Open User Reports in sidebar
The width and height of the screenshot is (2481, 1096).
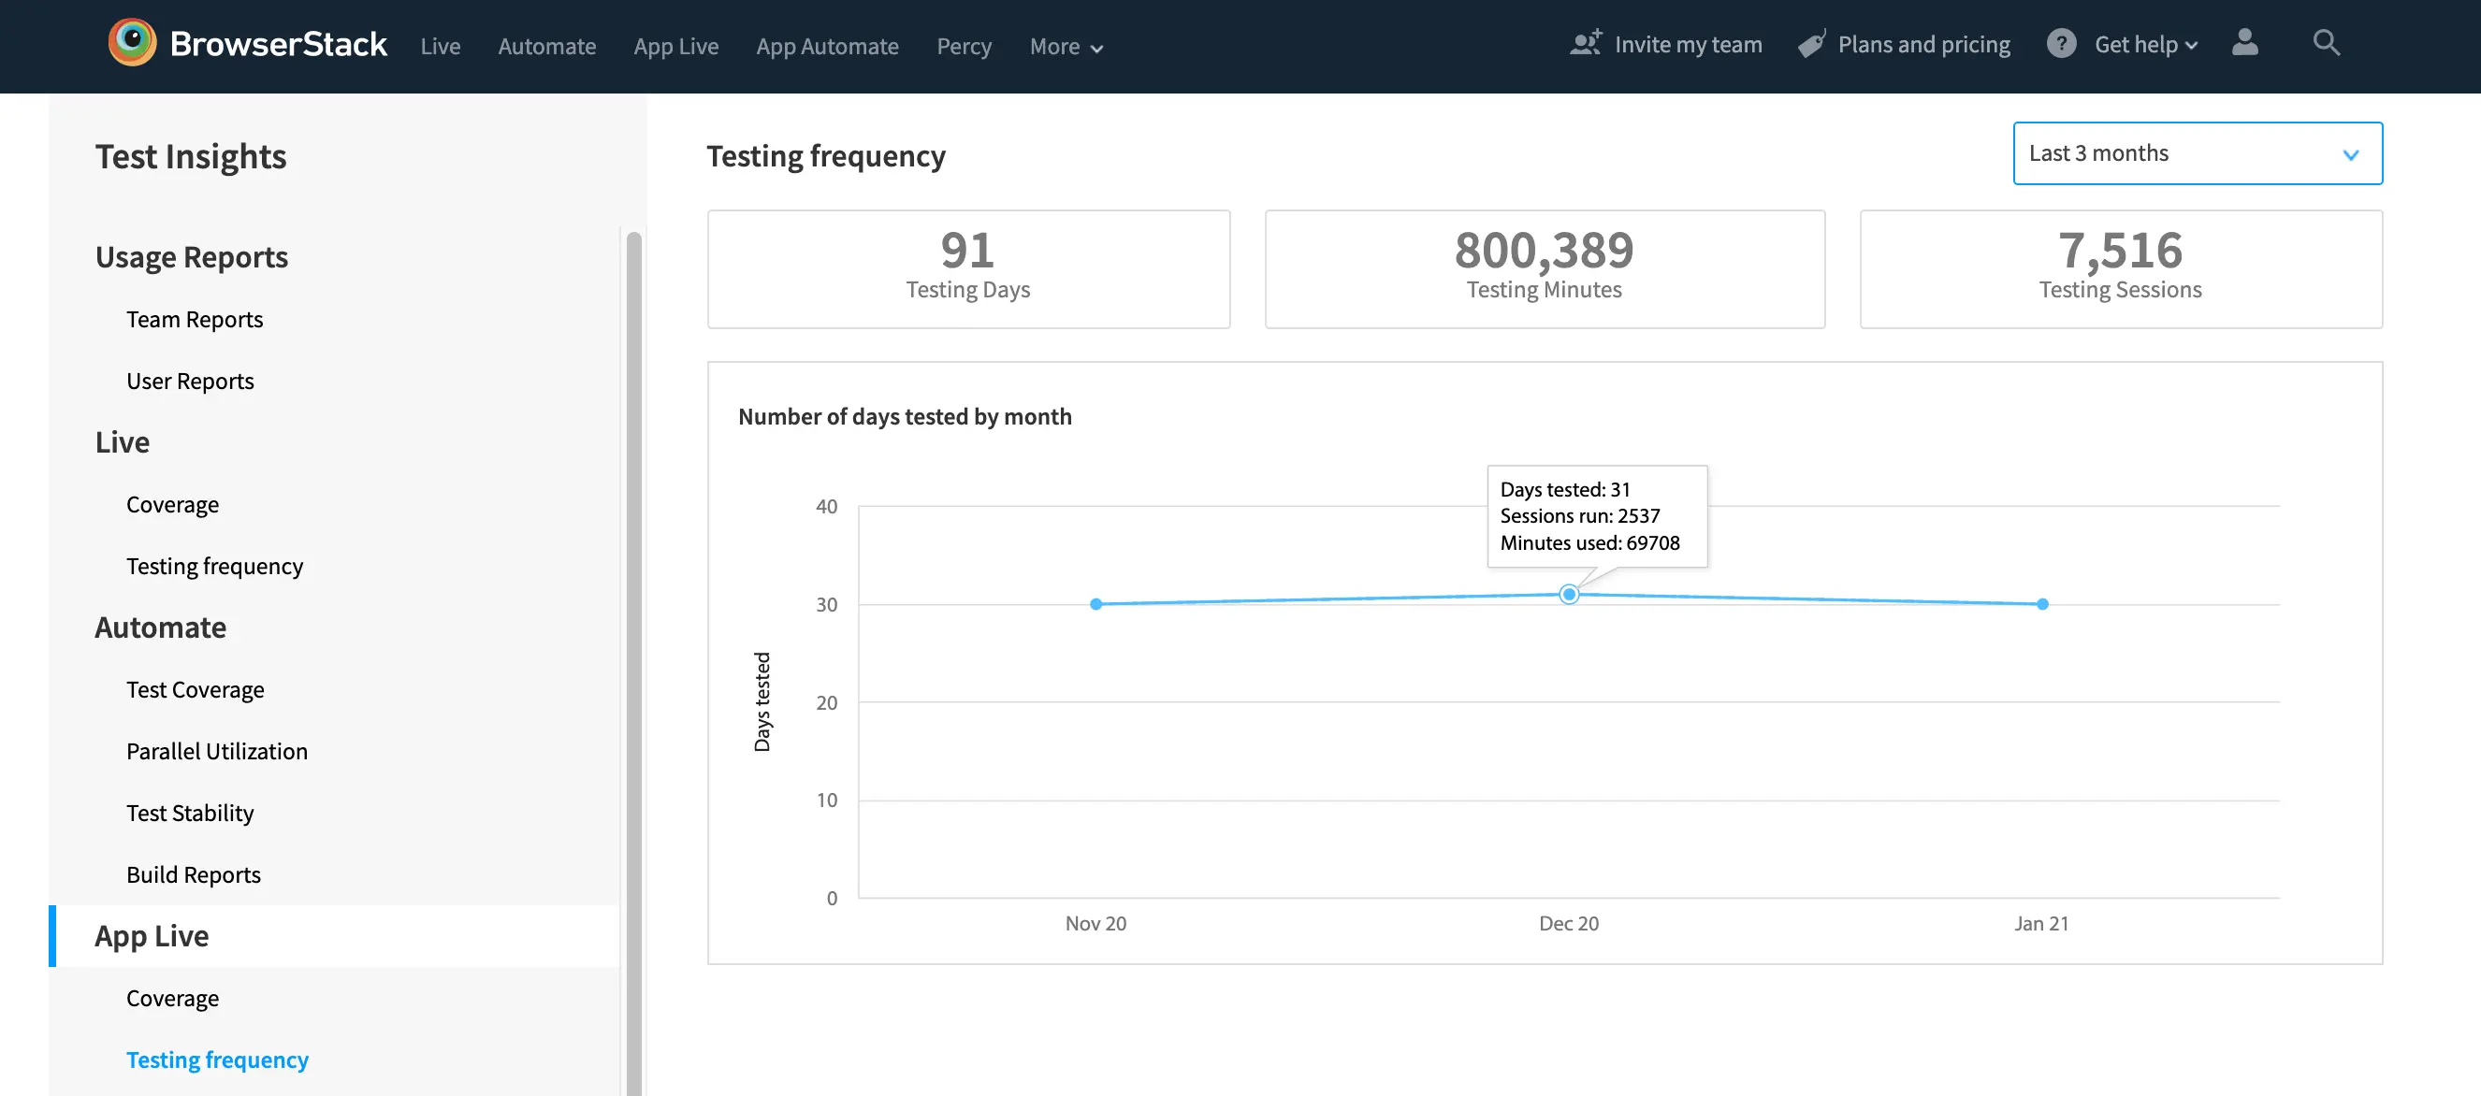[x=190, y=381]
